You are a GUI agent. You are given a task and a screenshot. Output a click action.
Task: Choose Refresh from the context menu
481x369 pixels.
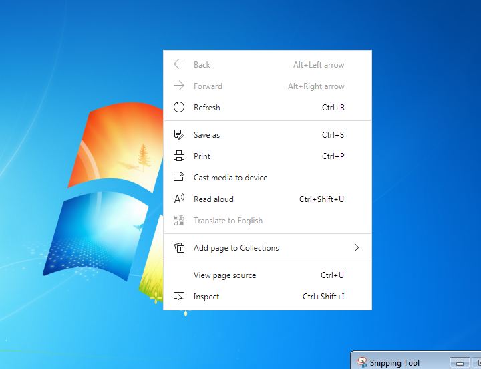coord(267,108)
